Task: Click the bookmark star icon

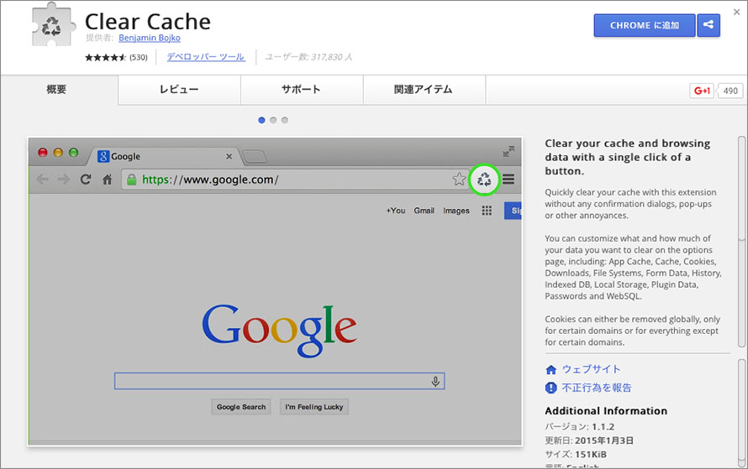Action: coord(459,180)
